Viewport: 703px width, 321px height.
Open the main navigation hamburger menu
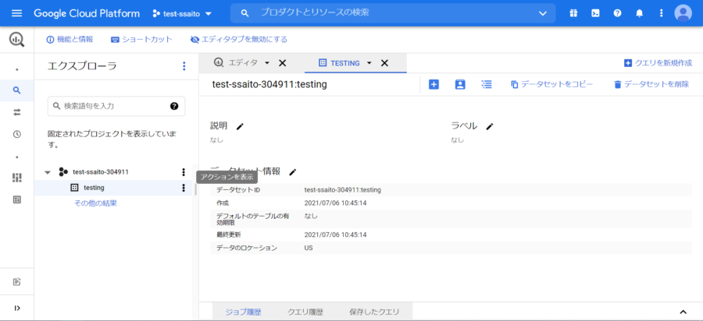tap(16, 13)
